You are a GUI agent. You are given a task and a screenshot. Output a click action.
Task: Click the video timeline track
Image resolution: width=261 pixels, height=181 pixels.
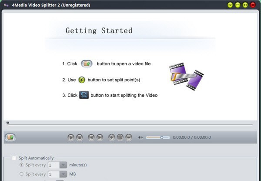click(130, 124)
